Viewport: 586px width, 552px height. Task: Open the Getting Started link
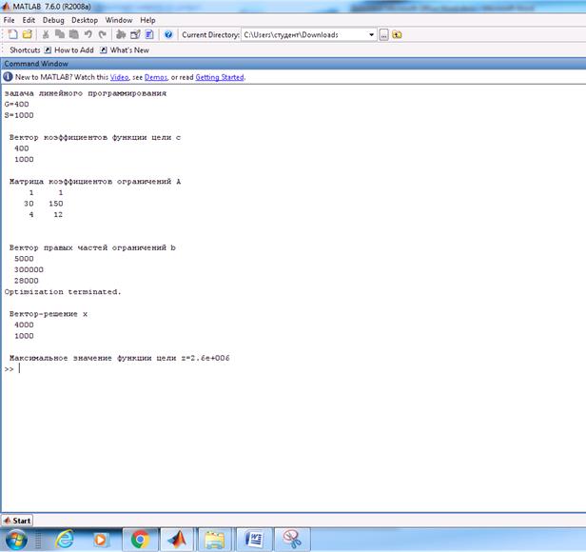(220, 77)
